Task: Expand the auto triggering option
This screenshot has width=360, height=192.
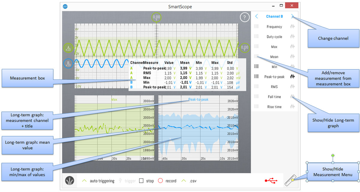Action: [85, 181]
